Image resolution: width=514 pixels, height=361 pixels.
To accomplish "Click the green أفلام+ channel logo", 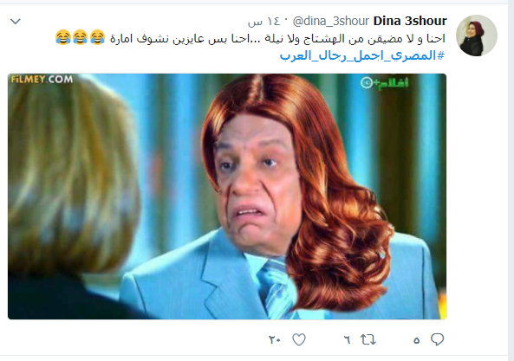I will 385,83.
